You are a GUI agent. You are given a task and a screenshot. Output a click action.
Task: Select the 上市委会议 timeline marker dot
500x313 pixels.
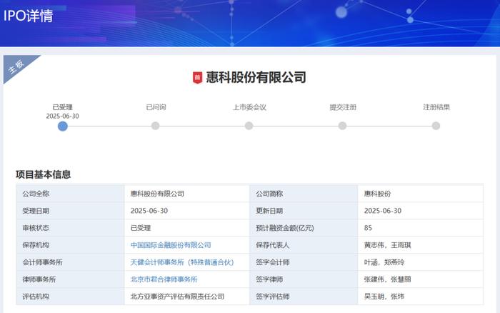click(x=249, y=126)
